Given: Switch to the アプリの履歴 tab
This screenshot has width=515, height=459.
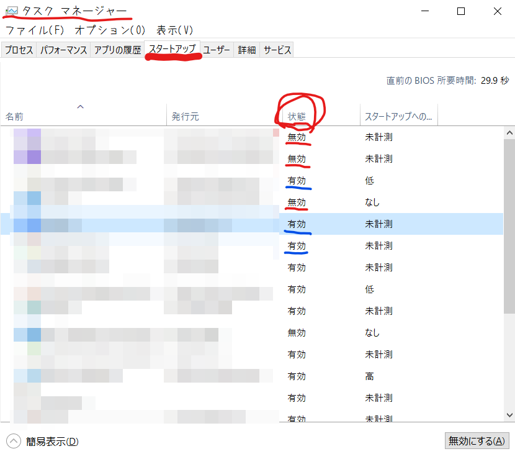Looking at the screenshot, I should pos(118,50).
